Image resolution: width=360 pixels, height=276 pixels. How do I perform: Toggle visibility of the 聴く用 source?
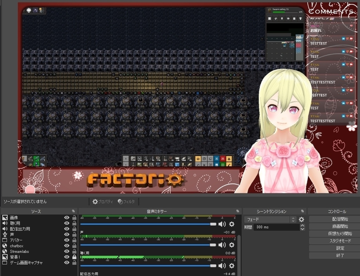point(67,223)
